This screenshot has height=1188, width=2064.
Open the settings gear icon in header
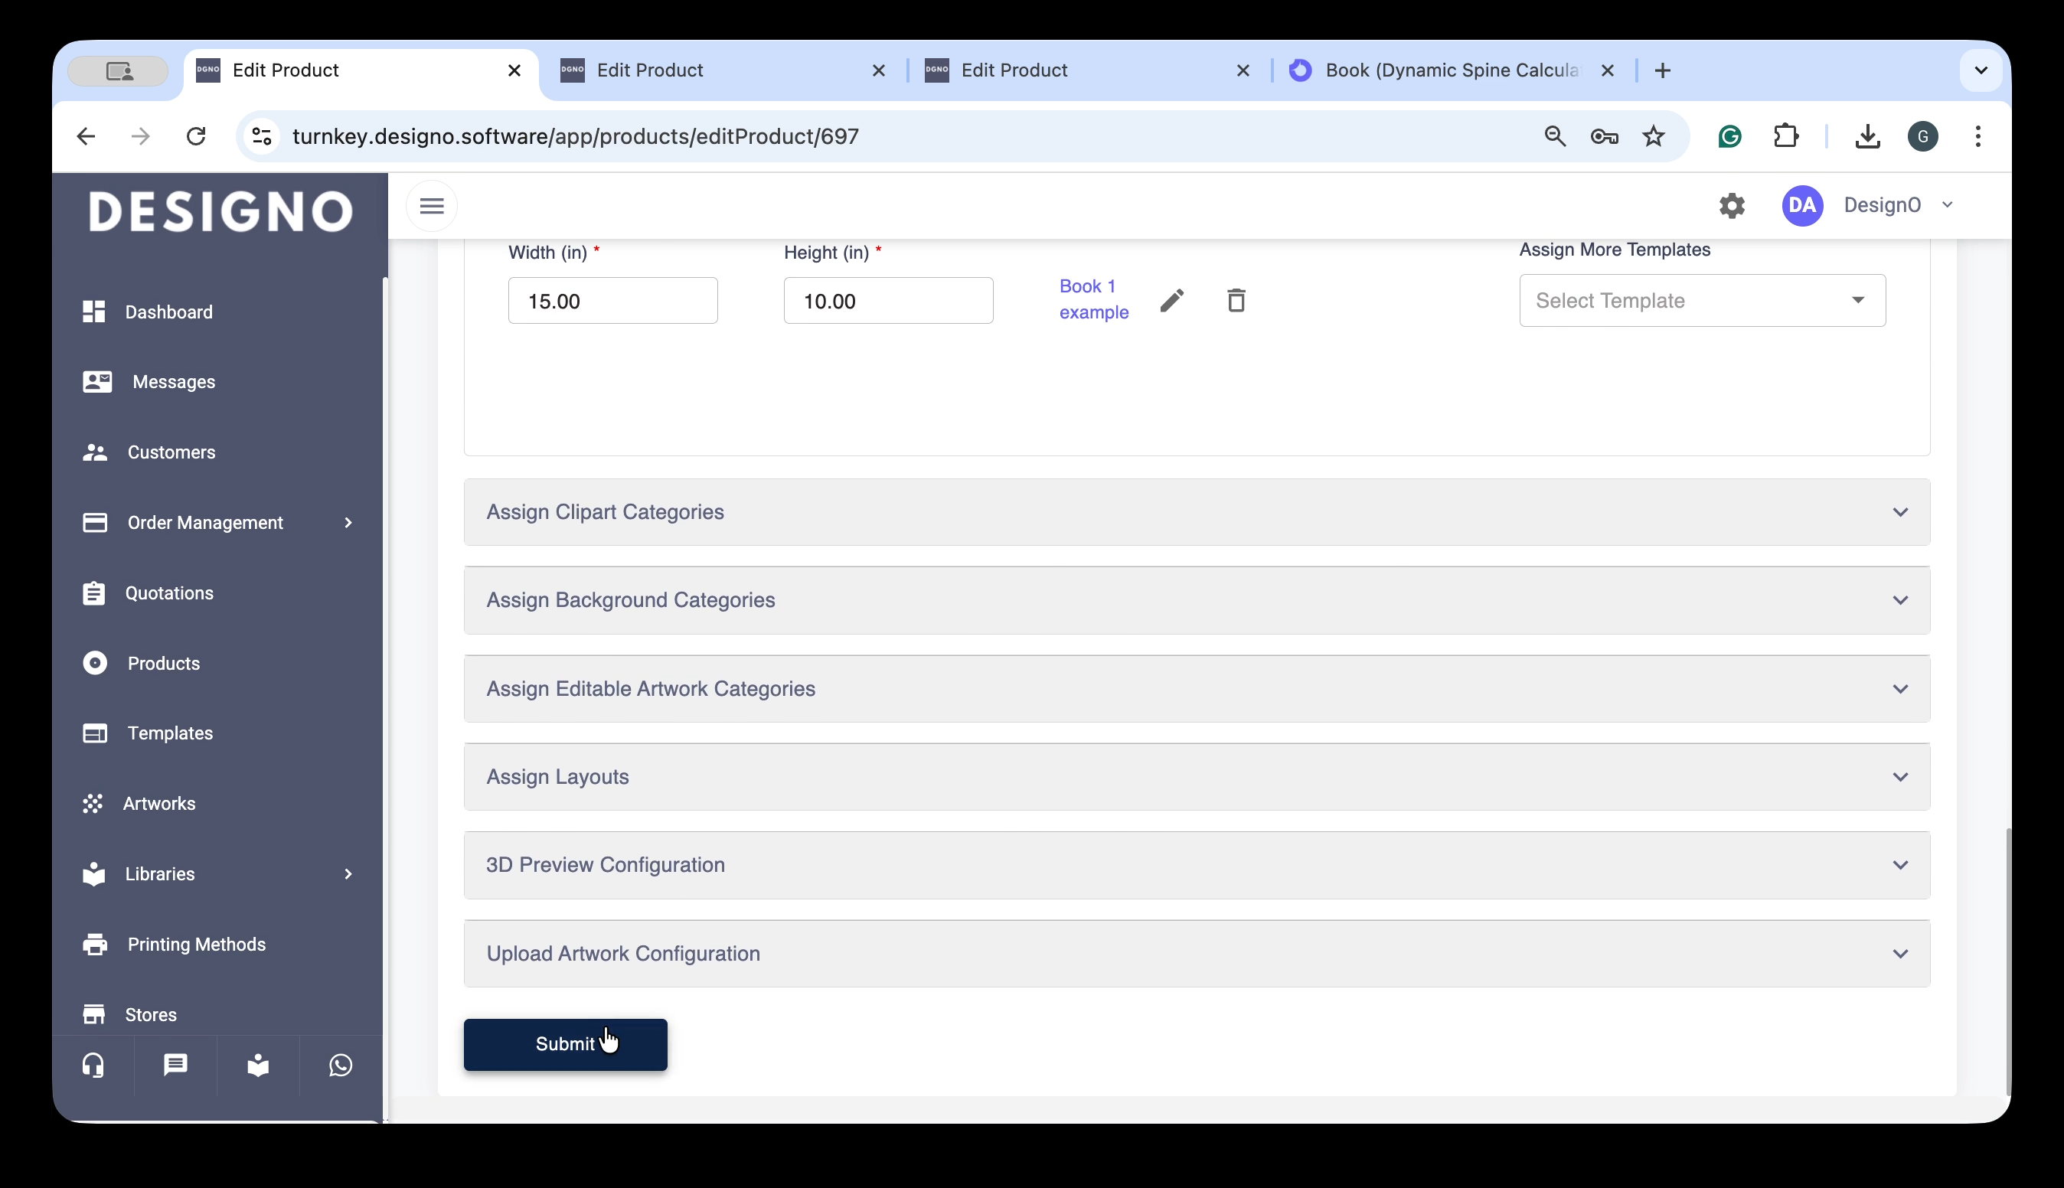1731,206
